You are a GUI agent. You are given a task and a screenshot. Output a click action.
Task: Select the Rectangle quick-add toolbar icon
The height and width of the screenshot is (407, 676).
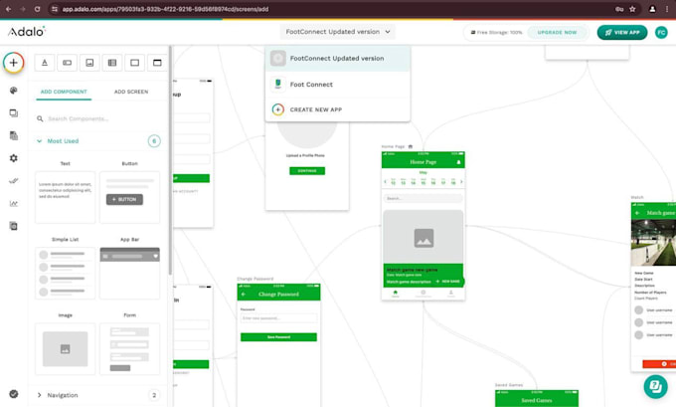point(134,63)
